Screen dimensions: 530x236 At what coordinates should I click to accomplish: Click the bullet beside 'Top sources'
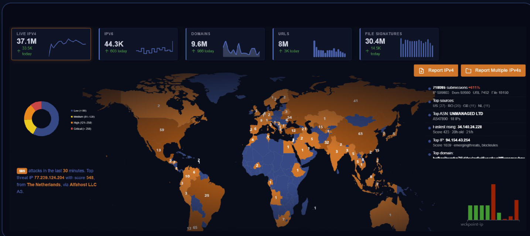pyautogui.click(x=429, y=102)
